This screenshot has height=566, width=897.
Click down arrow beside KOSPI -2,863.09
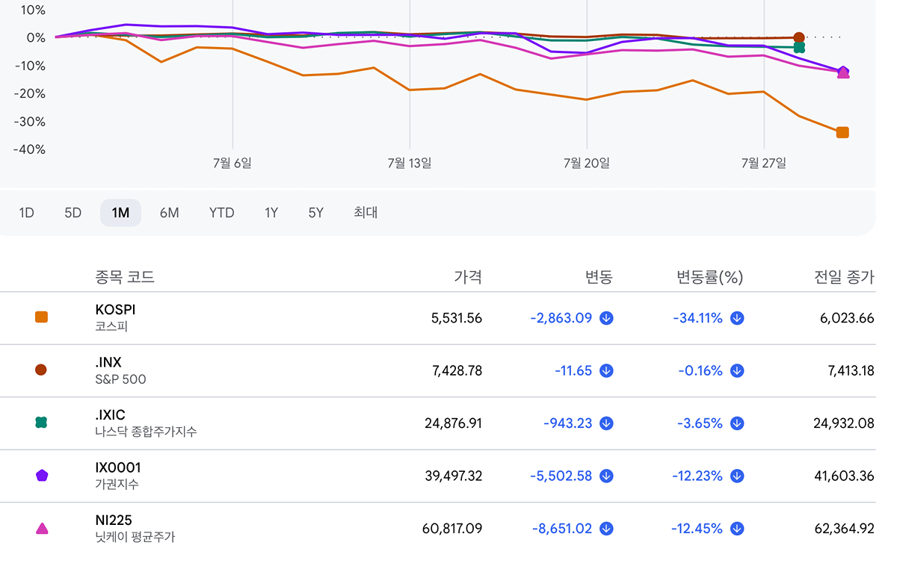point(606,318)
